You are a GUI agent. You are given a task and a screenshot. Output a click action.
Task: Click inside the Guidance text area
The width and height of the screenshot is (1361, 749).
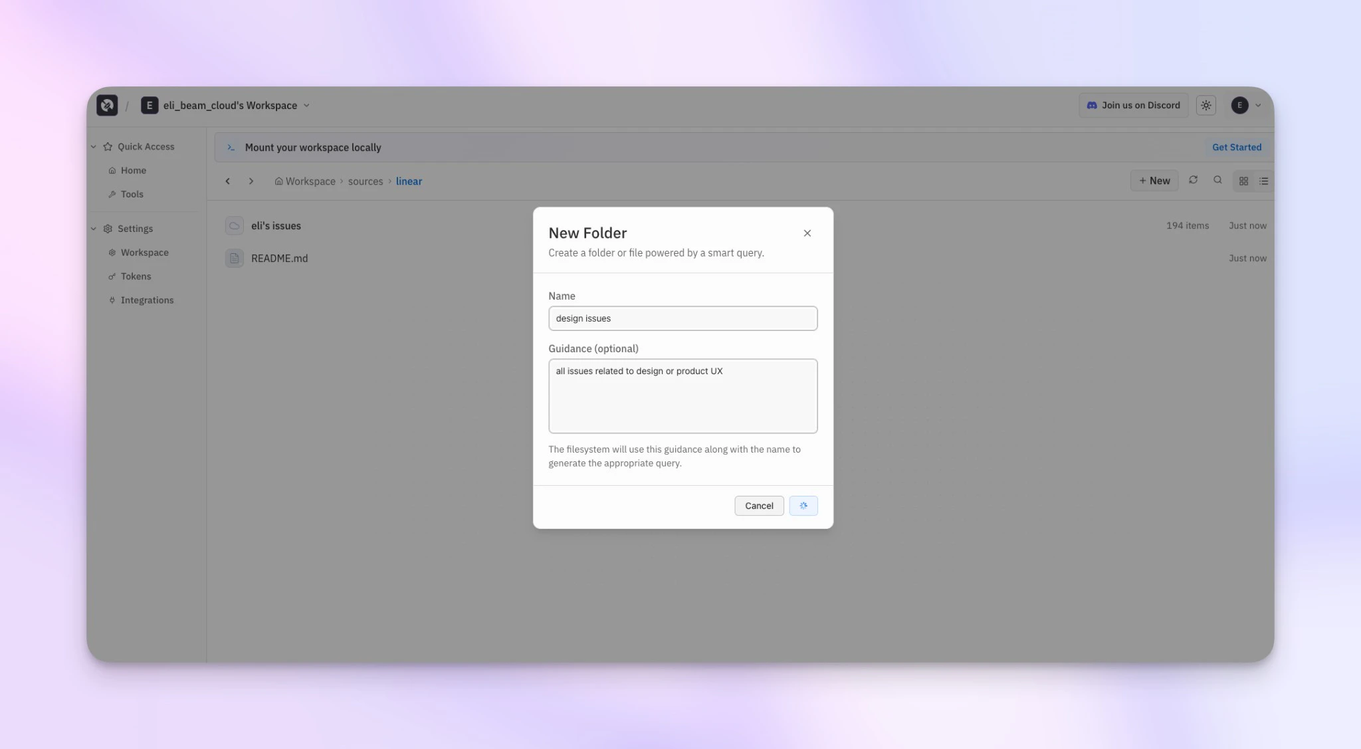pyautogui.click(x=682, y=396)
